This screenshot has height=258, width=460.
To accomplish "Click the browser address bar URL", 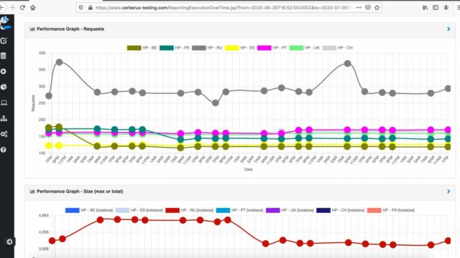I will click(x=223, y=8).
